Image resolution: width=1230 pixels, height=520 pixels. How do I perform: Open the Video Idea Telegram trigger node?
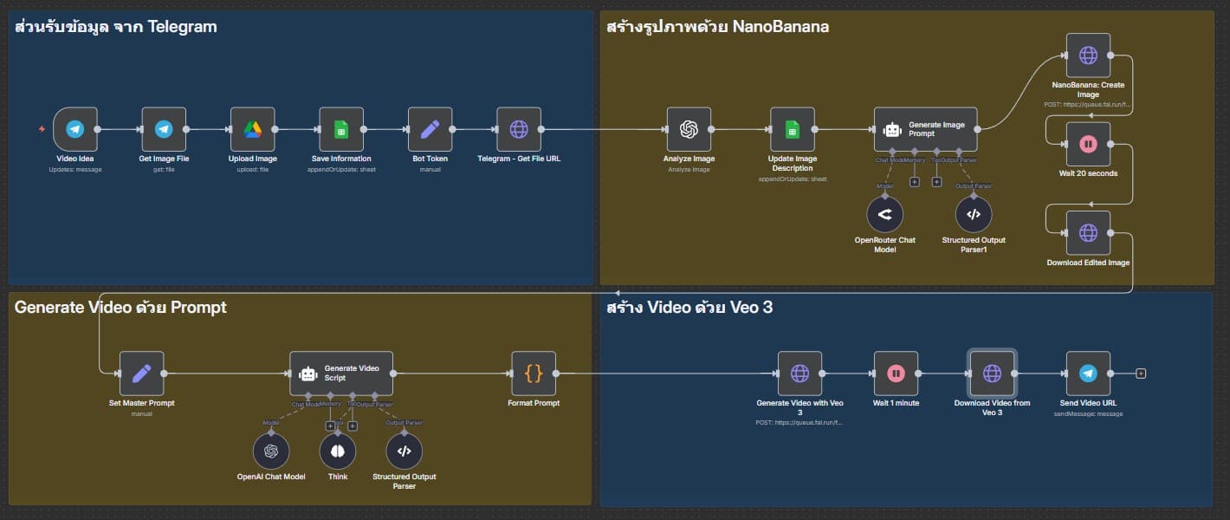pos(74,130)
